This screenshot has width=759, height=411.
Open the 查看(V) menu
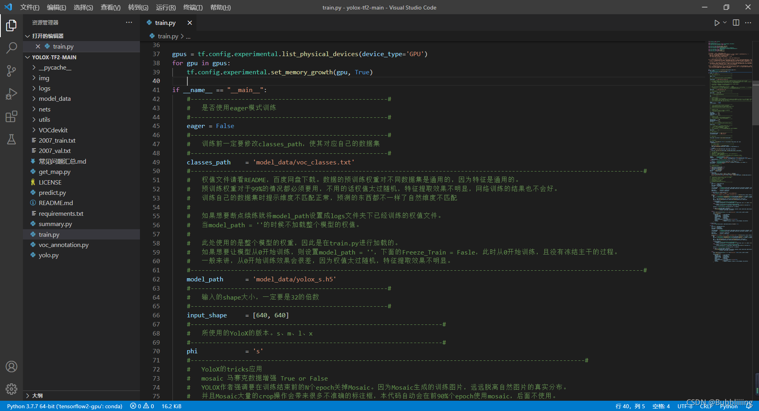pos(111,8)
